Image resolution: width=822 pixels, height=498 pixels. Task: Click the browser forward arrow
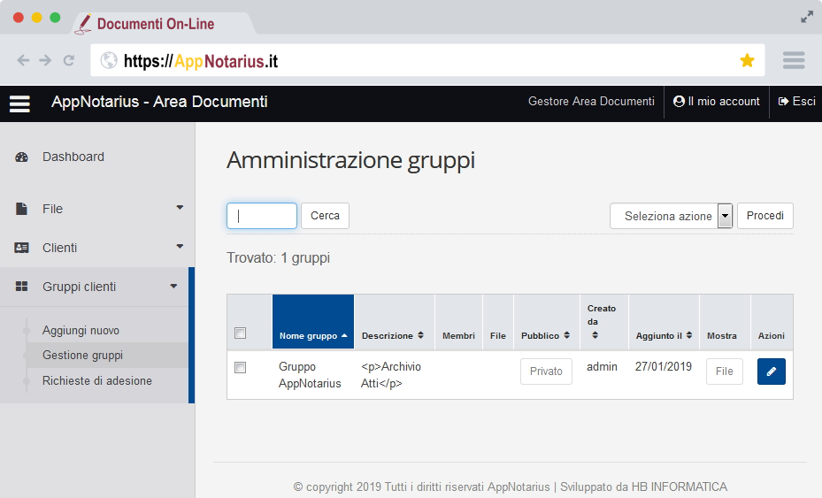pyautogui.click(x=45, y=60)
